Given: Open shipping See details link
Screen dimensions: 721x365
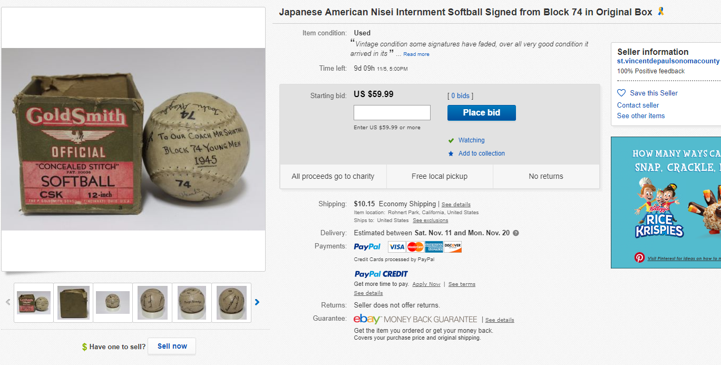Looking at the screenshot, I should 456,205.
